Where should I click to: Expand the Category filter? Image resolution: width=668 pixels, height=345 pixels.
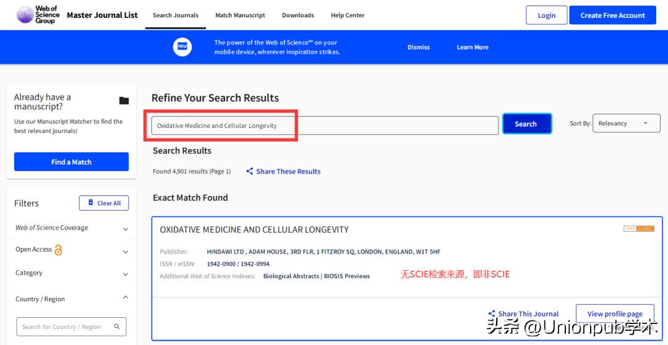(x=125, y=275)
